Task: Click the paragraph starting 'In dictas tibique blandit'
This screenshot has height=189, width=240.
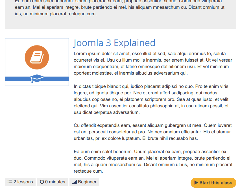Action: (151, 99)
